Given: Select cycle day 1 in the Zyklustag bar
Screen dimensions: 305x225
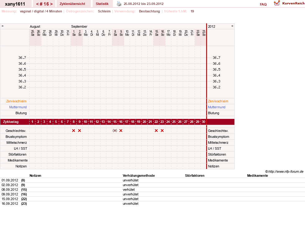Looking at the screenshot, I should coord(32,122).
